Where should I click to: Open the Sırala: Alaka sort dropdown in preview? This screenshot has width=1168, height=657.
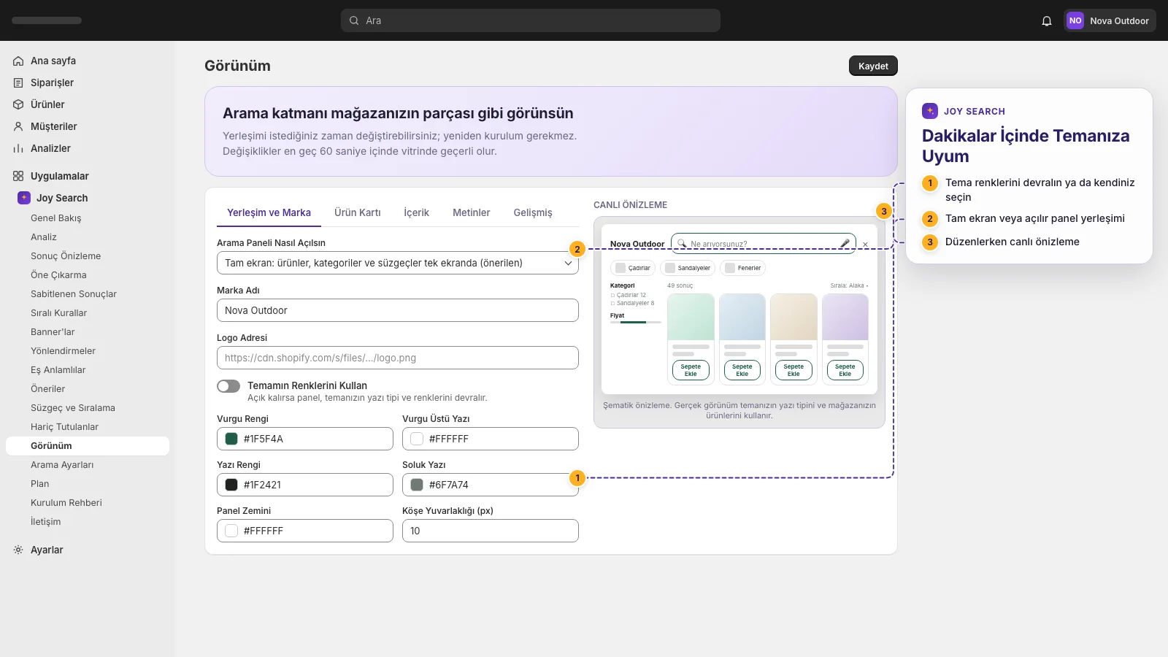click(849, 285)
